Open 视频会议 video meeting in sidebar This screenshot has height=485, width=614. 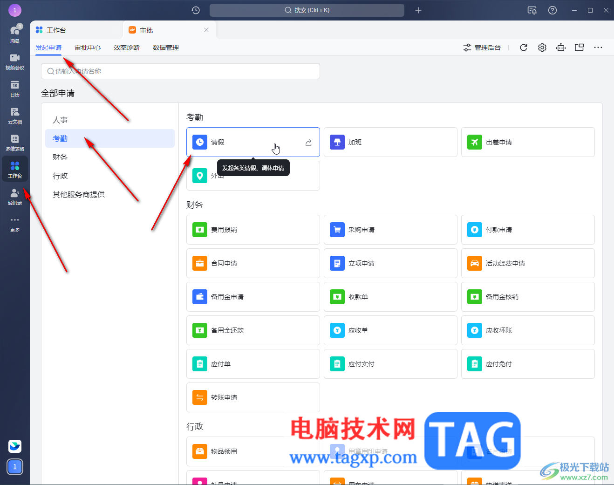[15, 61]
